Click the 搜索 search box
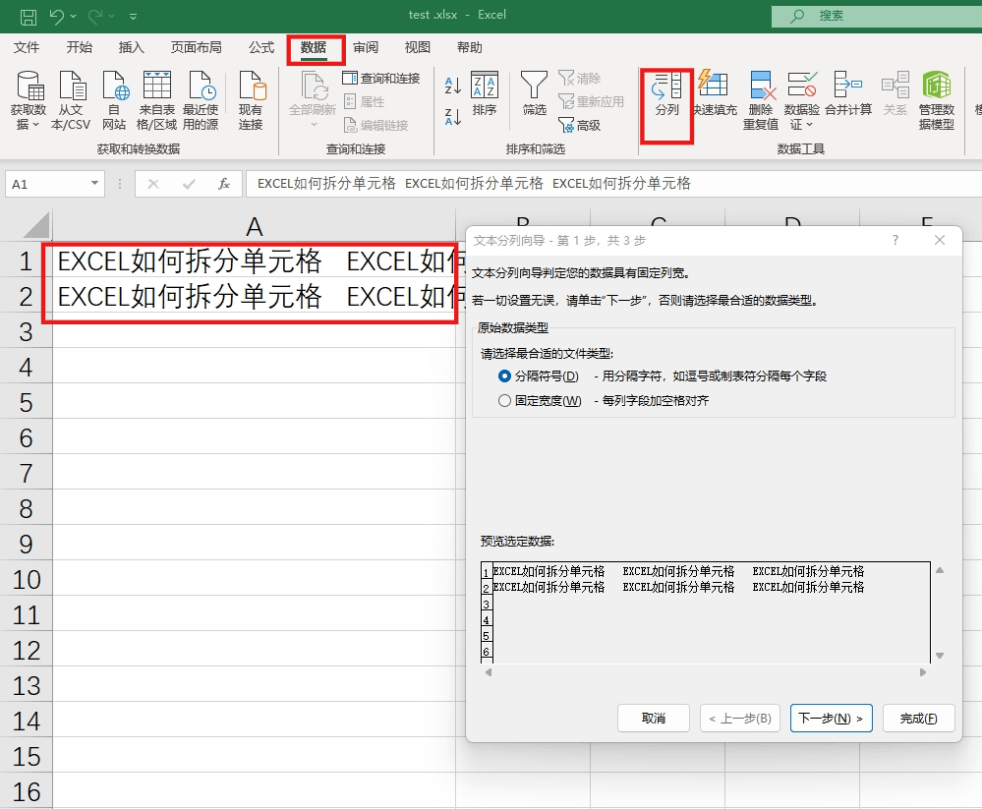Screen dimensions: 982x809 tap(877, 16)
